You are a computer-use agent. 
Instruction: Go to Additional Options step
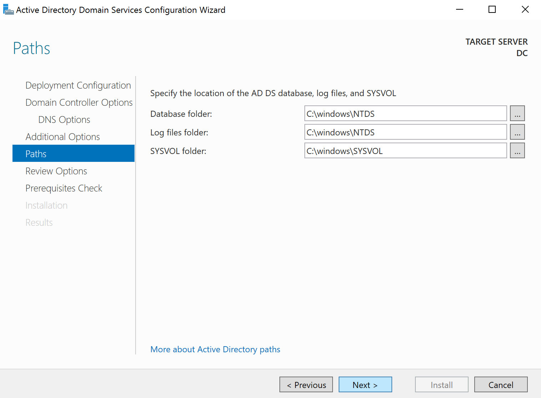click(62, 136)
